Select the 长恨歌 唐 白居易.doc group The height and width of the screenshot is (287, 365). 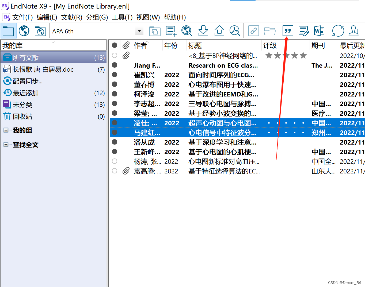pos(54,69)
